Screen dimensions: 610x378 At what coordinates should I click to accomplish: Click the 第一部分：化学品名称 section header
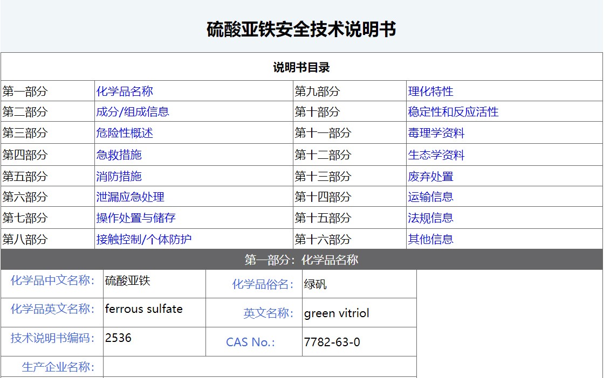[x=301, y=260]
